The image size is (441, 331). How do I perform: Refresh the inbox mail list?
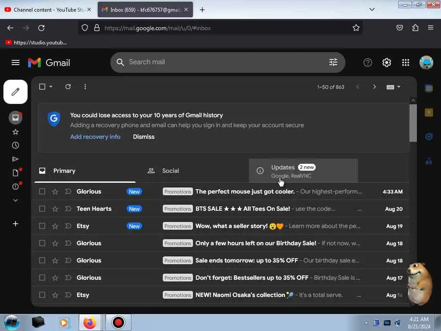(x=68, y=87)
